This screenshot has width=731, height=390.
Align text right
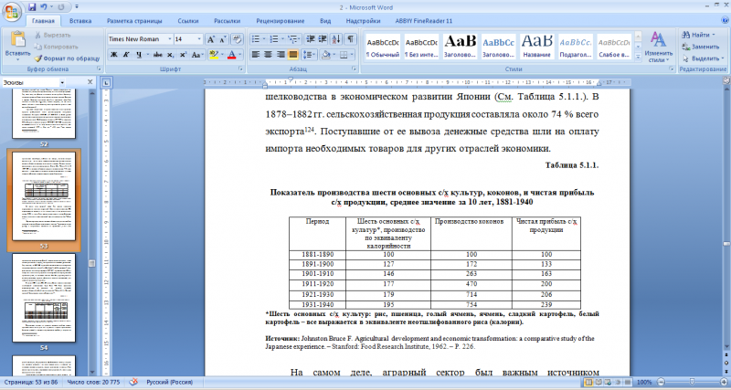click(281, 55)
